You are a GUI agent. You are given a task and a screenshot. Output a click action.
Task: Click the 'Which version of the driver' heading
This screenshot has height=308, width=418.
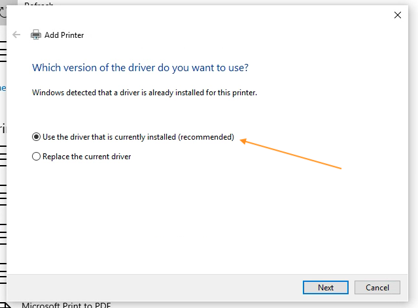(x=140, y=68)
